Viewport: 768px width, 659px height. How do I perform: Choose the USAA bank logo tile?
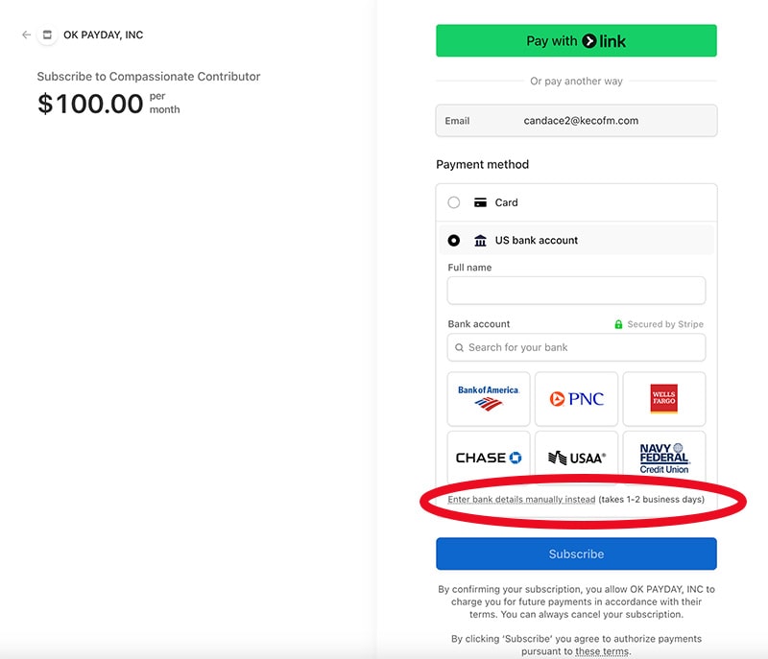tap(576, 458)
